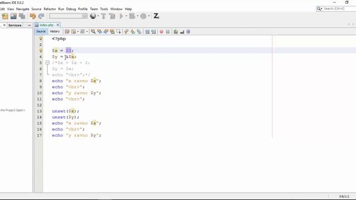
Task: Open the View menu
Action: click(11, 9)
